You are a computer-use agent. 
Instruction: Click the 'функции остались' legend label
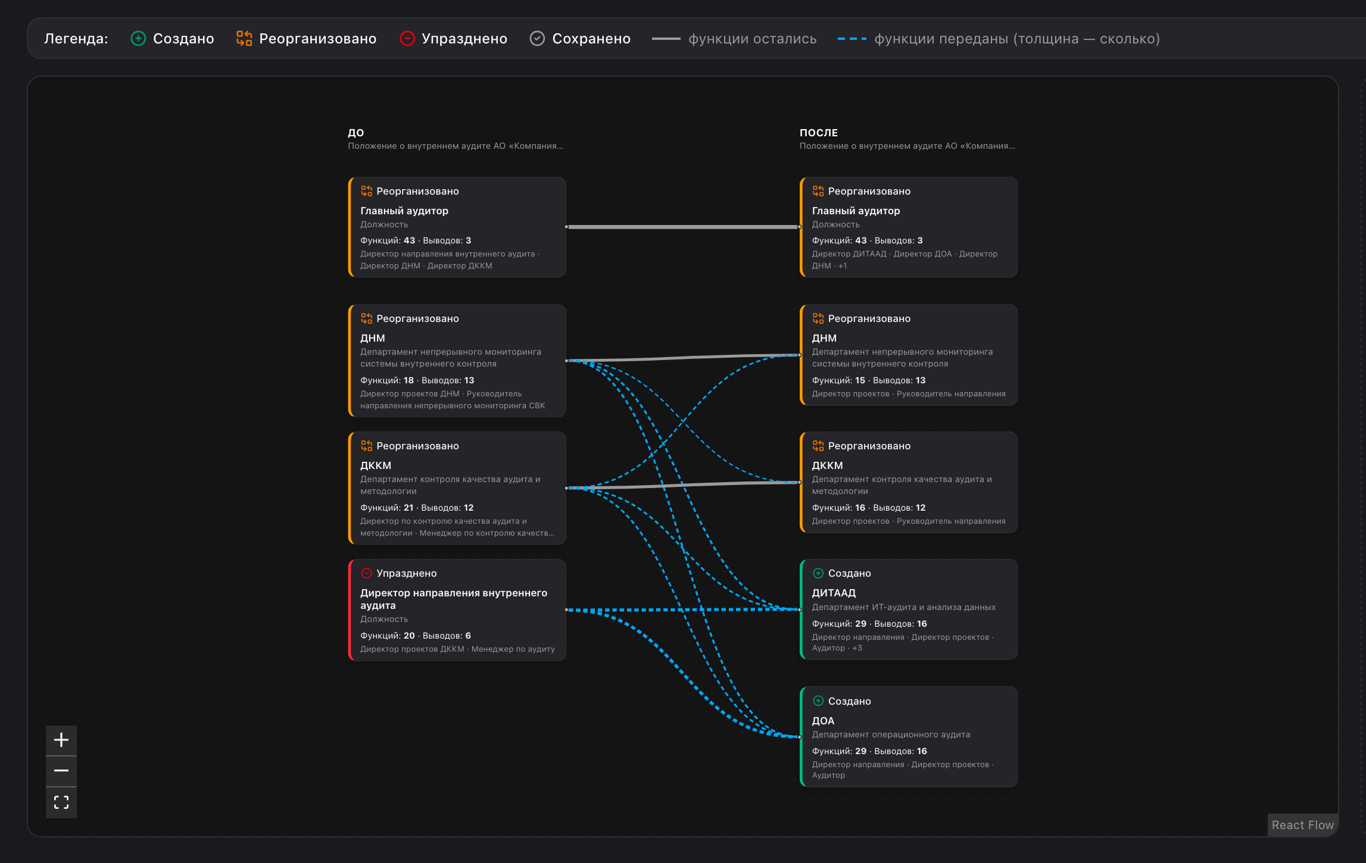tap(753, 39)
